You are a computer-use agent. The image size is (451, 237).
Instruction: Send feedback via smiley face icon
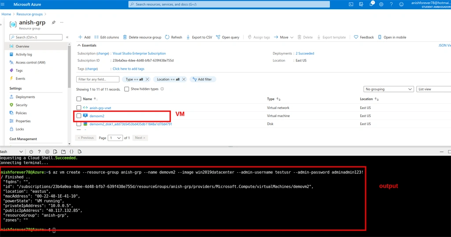coord(401,4)
